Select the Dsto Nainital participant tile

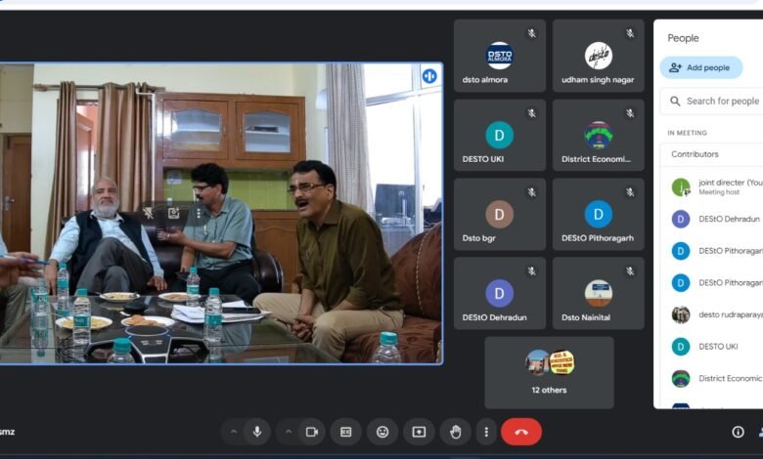(598, 297)
